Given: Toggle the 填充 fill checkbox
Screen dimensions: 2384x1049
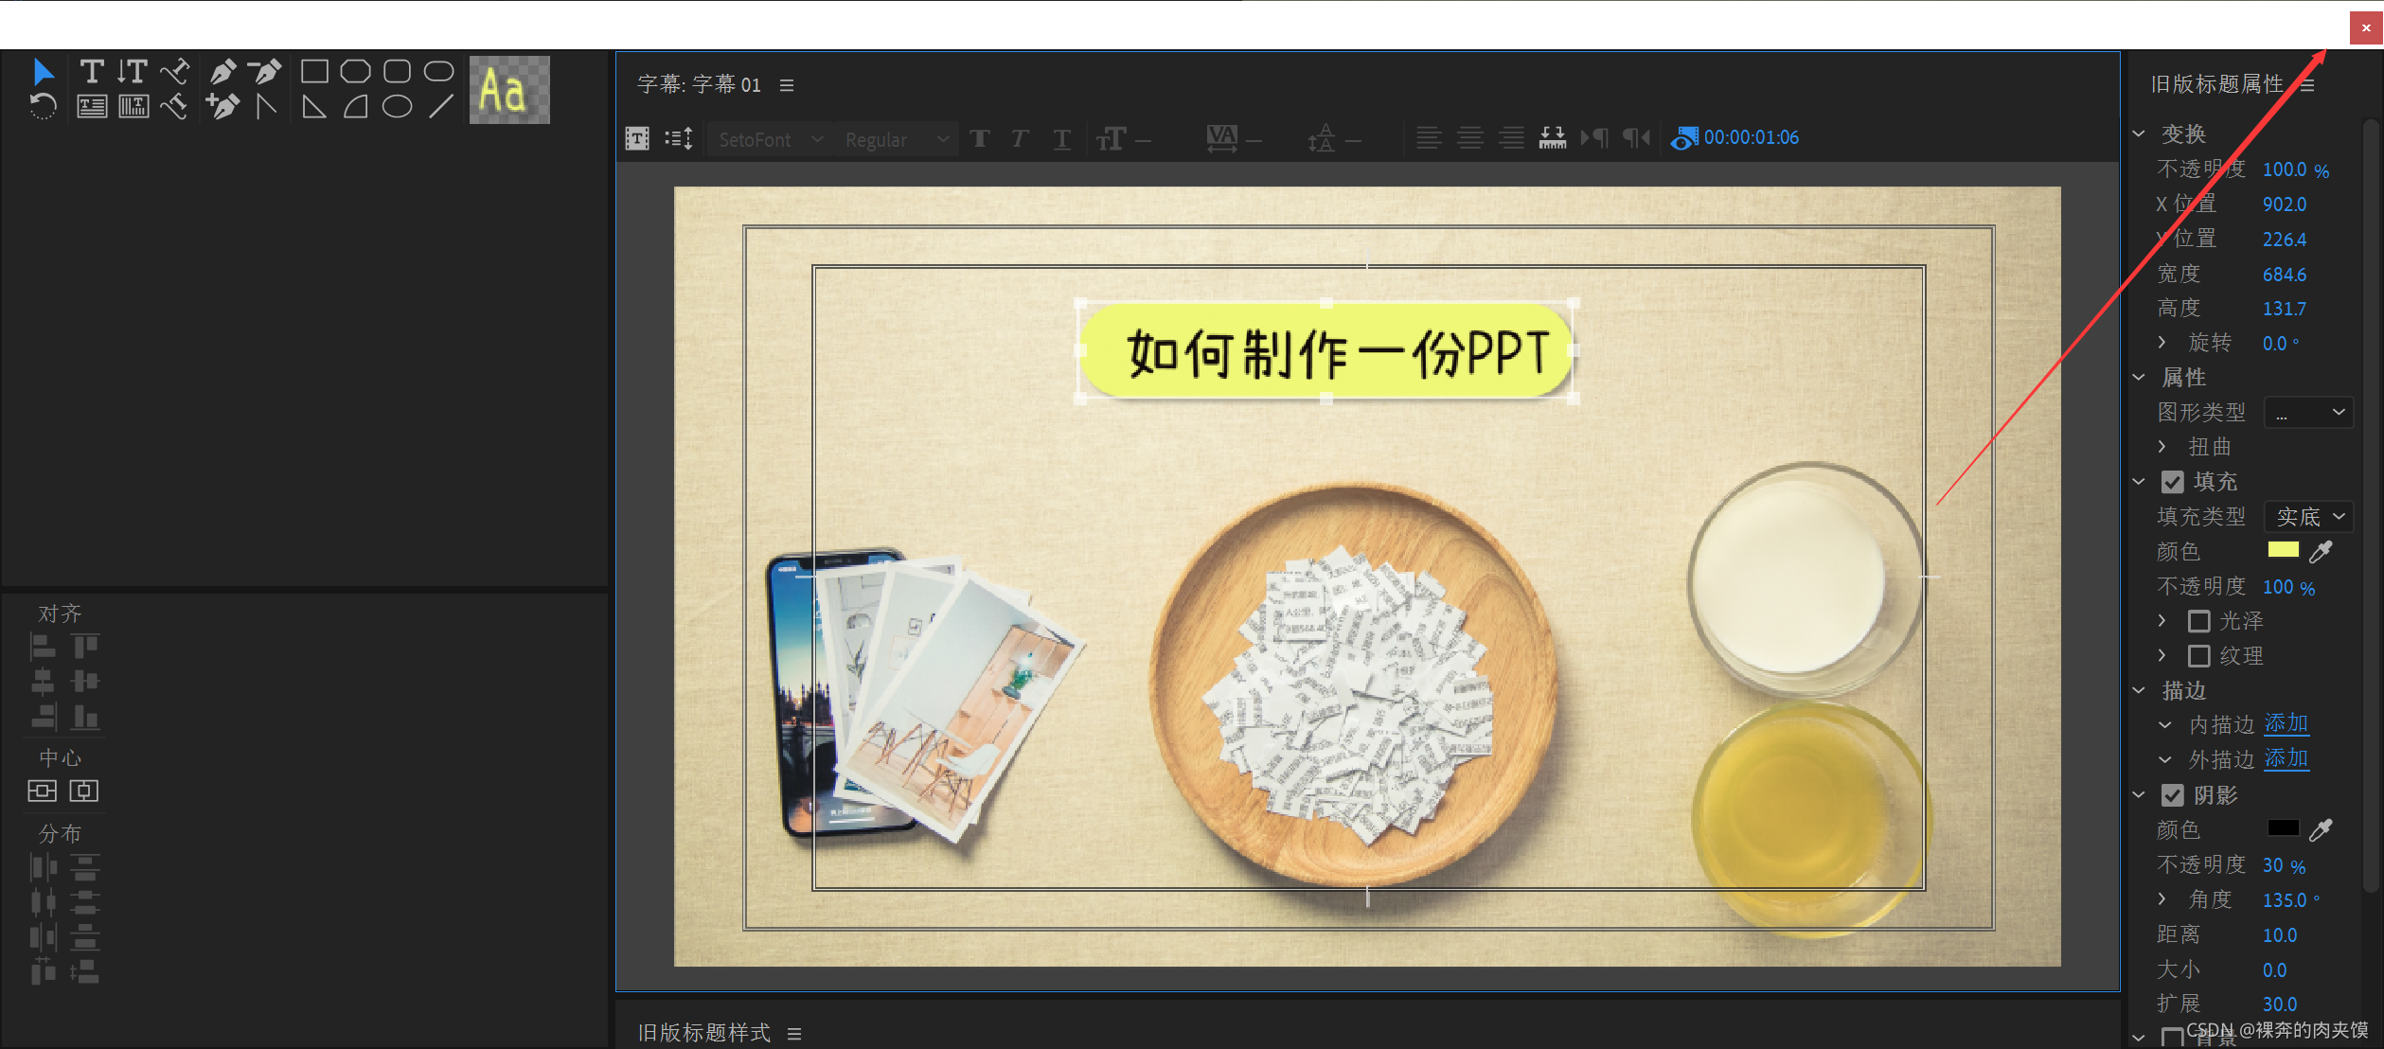Looking at the screenshot, I should (2172, 482).
